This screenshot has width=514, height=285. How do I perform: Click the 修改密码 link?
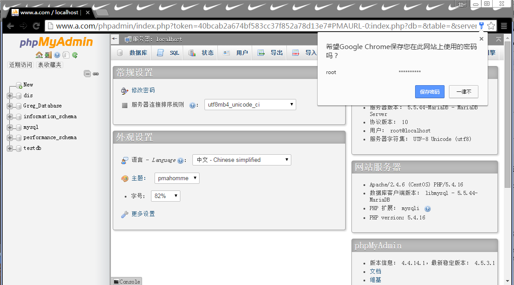(x=143, y=90)
